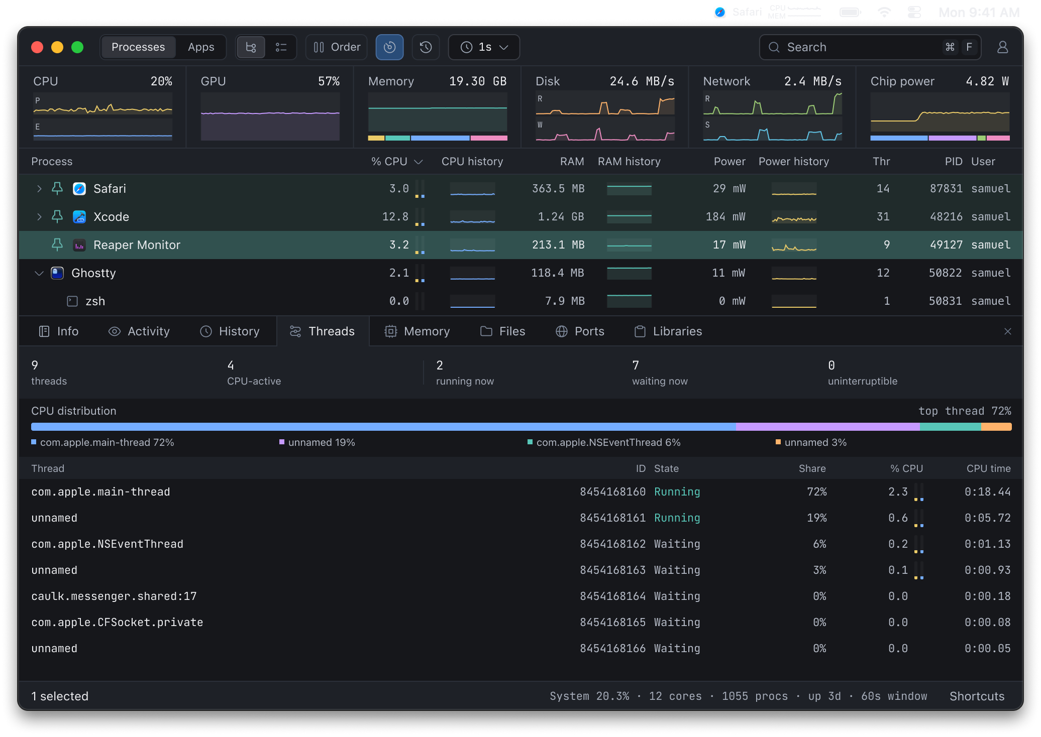This screenshot has width=1041, height=737.
Task: Open the Files tab
Action: (x=502, y=331)
